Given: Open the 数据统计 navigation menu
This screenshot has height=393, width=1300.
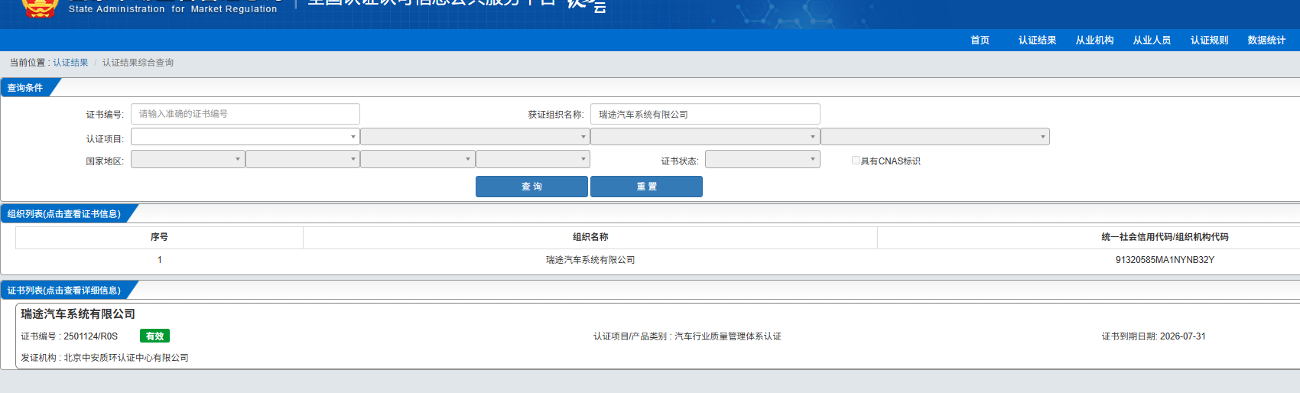Looking at the screenshot, I should coord(1266,41).
